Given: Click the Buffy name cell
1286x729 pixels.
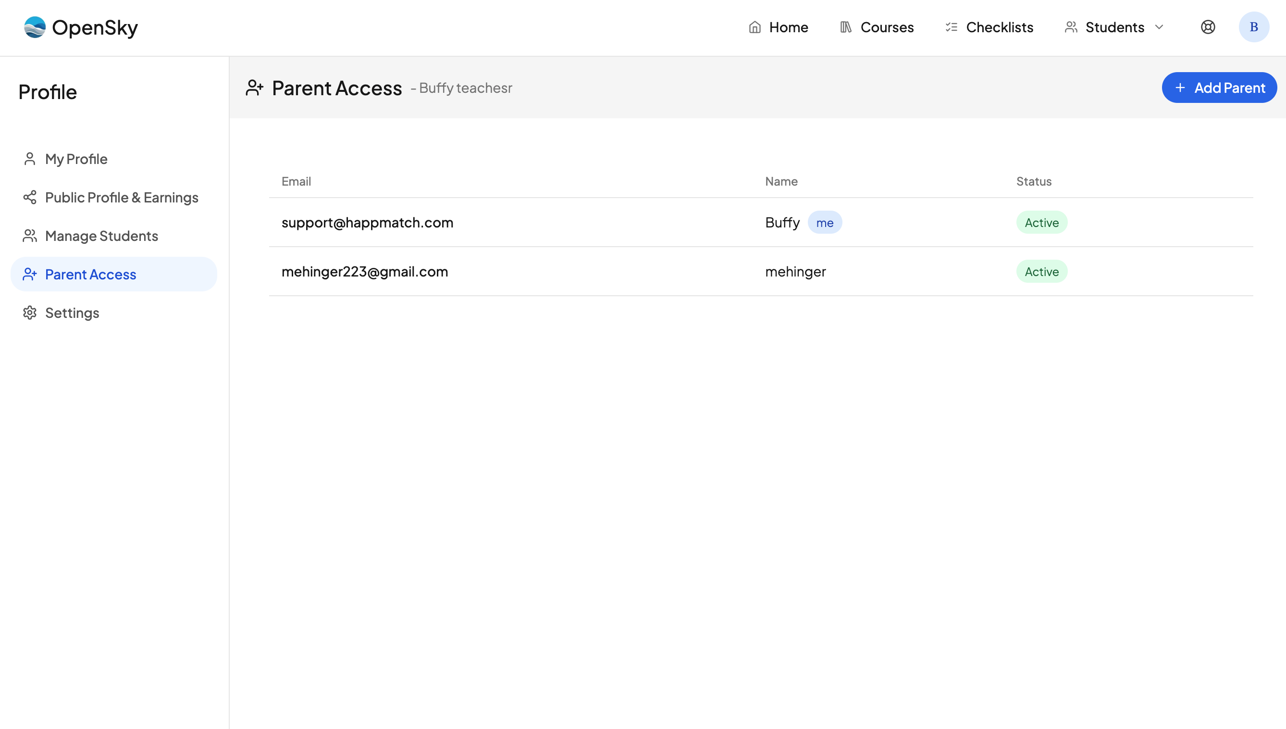Looking at the screenshot, I should (783, 222).
